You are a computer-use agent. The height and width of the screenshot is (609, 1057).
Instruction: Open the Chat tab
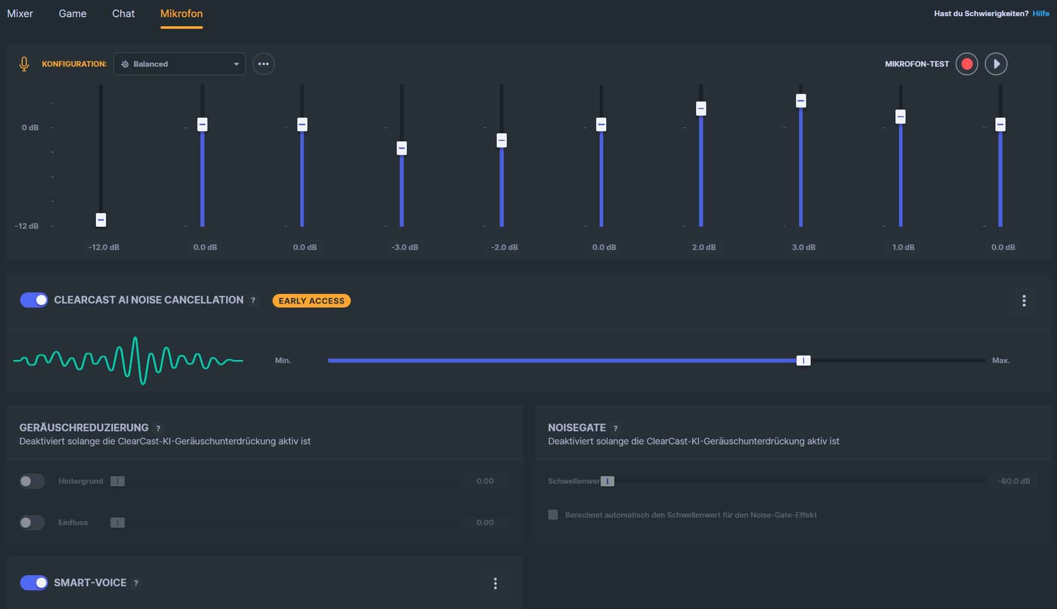(123, 14)
